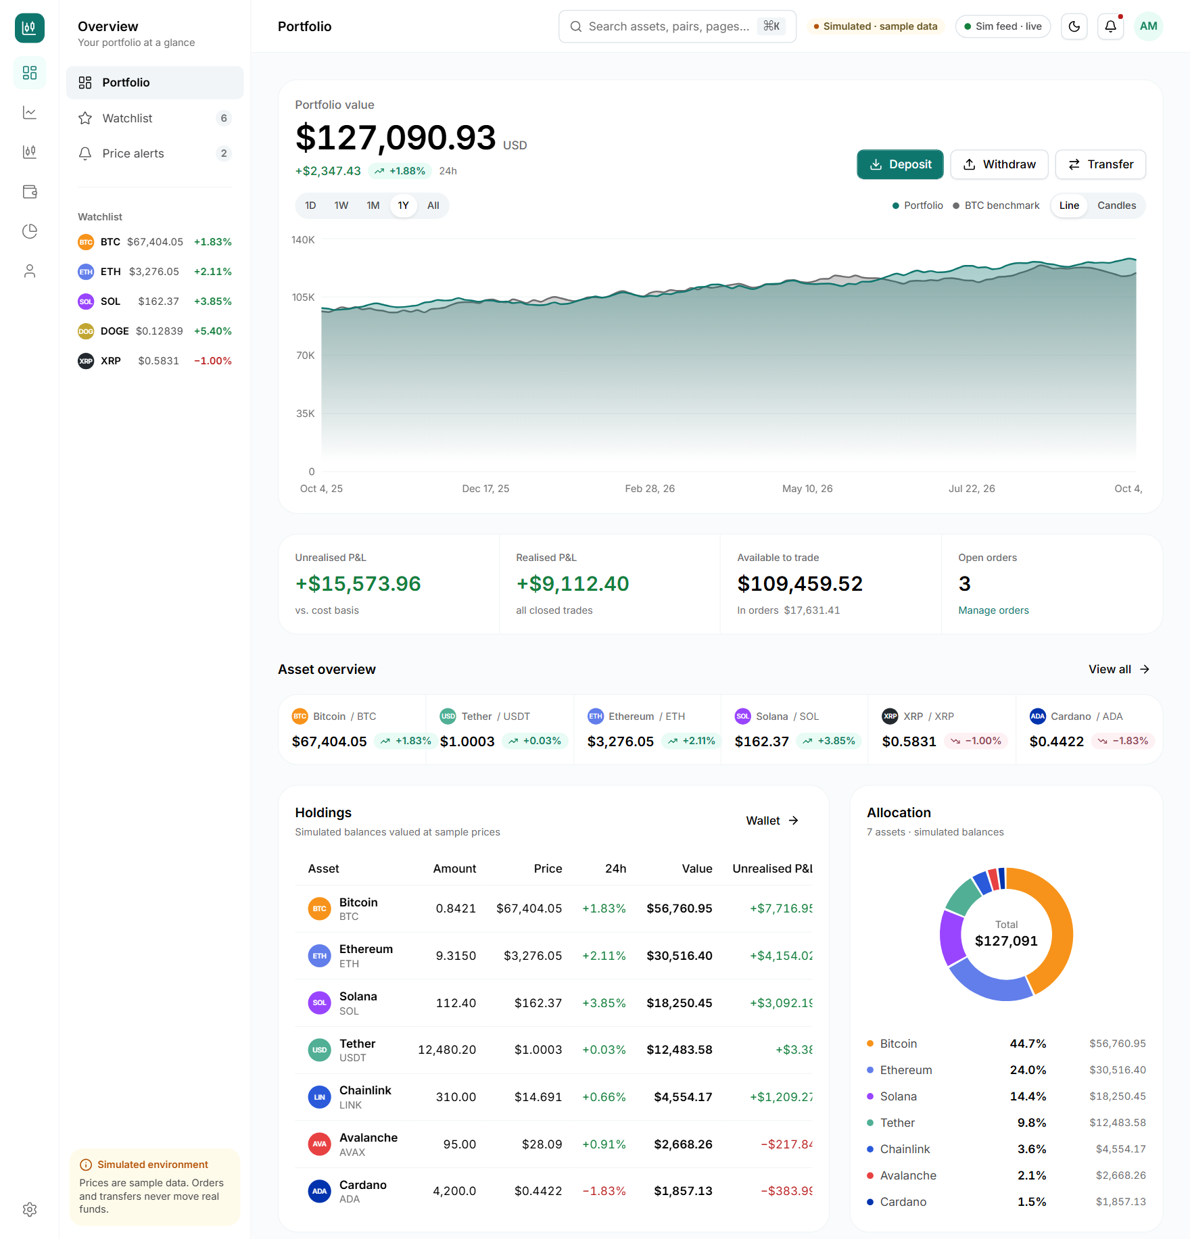The image size is (1190, 1239).
Task: Click the Ethereum legend color dot in Allocation
Action: click(x=870, y=1070)
